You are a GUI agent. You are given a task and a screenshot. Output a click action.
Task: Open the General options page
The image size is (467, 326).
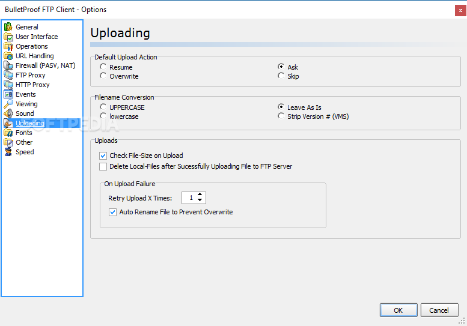pyautogui.click(x=27, y=27)
